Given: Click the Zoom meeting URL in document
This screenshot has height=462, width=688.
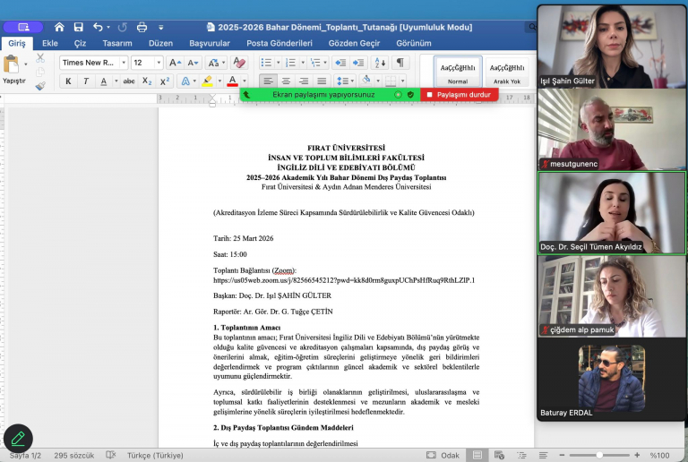Looking at the screenshot, I should (x=343, y=280).
